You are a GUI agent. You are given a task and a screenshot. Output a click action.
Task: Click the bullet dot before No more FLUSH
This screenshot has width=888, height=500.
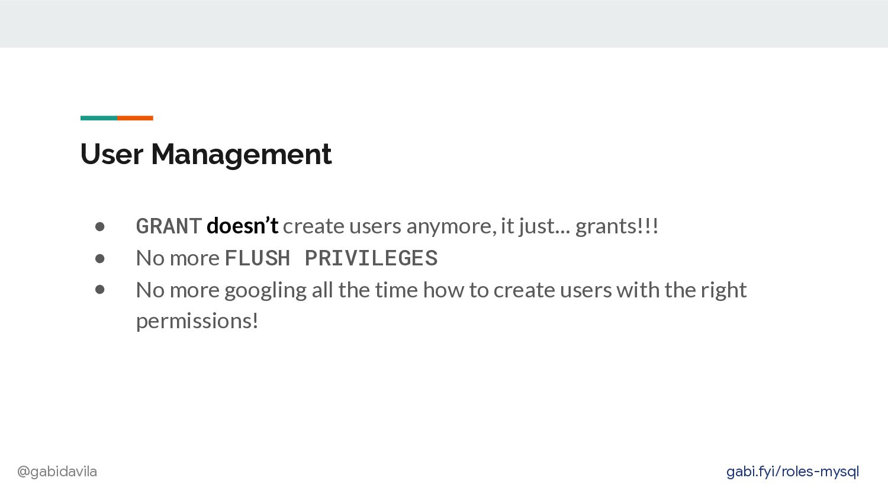click(x=99, y=258)
